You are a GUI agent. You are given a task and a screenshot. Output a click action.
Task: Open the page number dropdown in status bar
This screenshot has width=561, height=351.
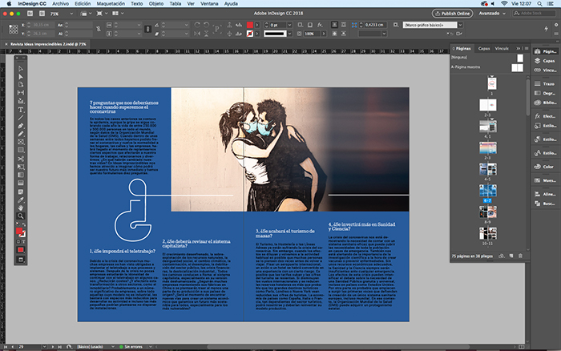[44, 347]
